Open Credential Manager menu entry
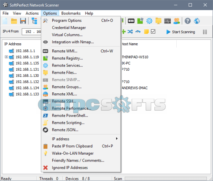Viewport: 213px width, 181px height. (x=81, y=28)
